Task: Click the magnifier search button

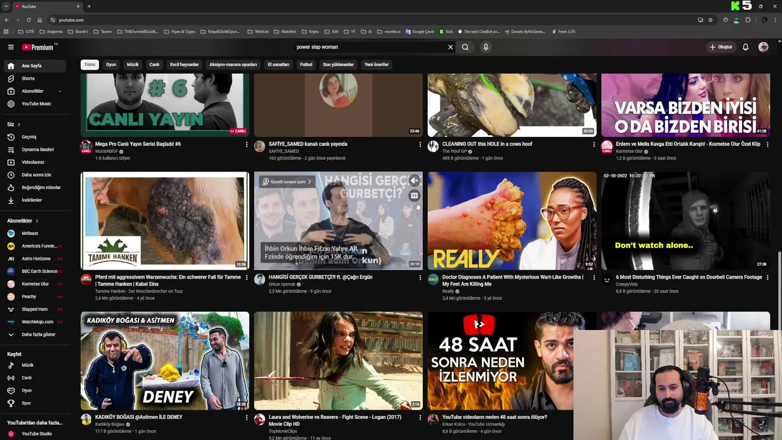Action: point(465,47)
